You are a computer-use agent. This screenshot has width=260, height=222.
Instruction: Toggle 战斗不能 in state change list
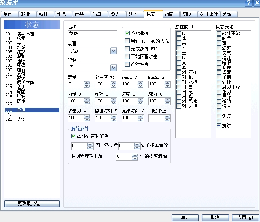pyautogui.click(x=219, y=34)
